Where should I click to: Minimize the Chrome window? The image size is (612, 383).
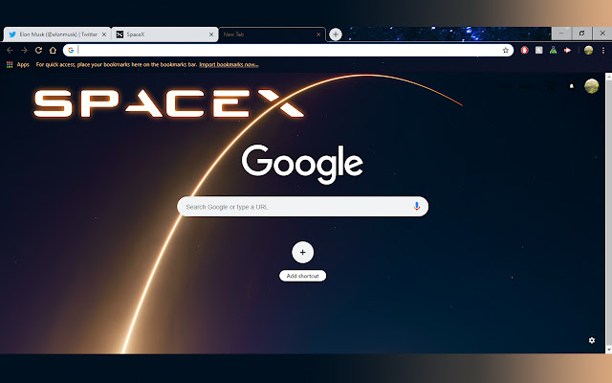(561, 34)
